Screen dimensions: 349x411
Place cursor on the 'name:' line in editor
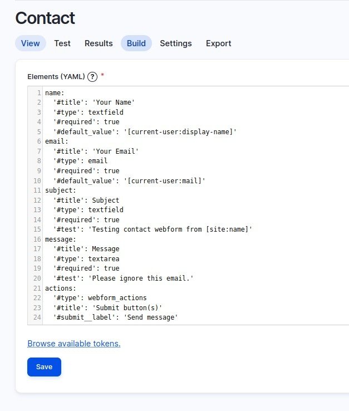[x=55, y=92]
